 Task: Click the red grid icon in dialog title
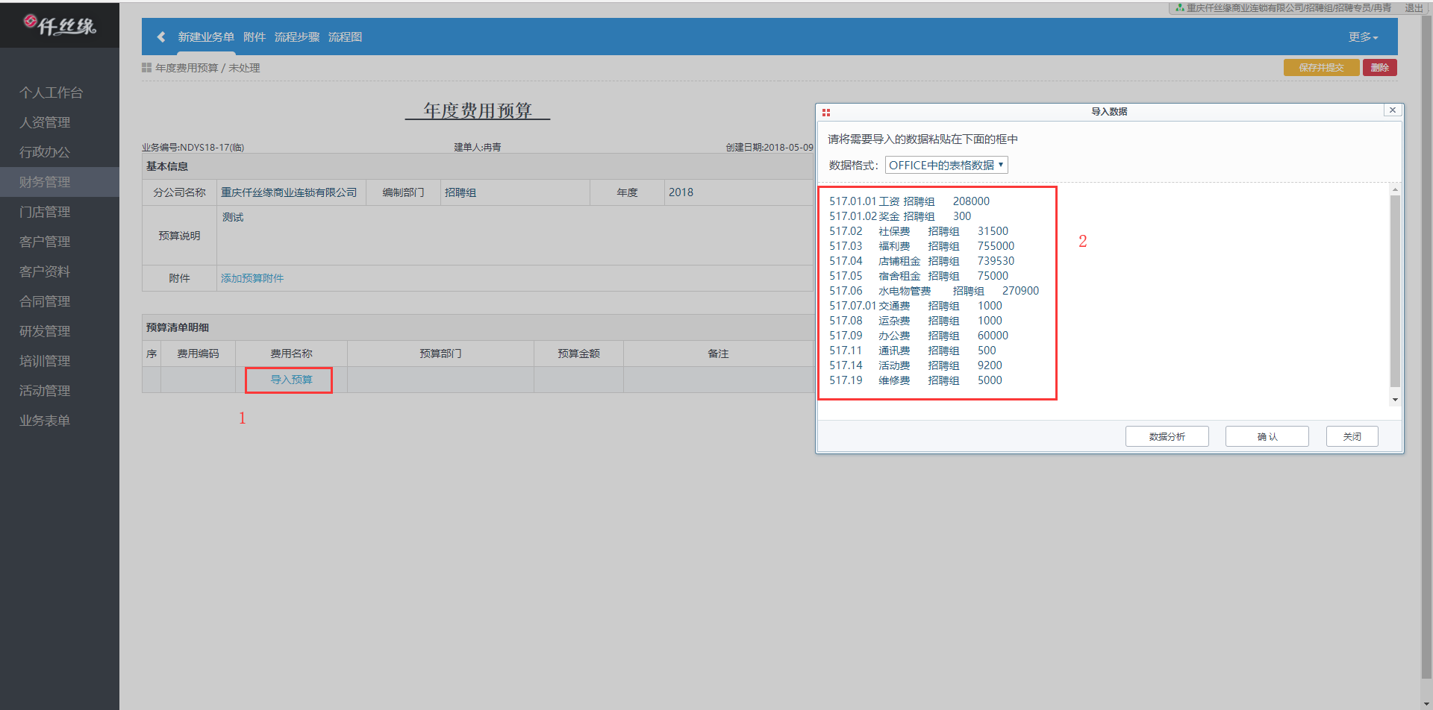point(826,112)
